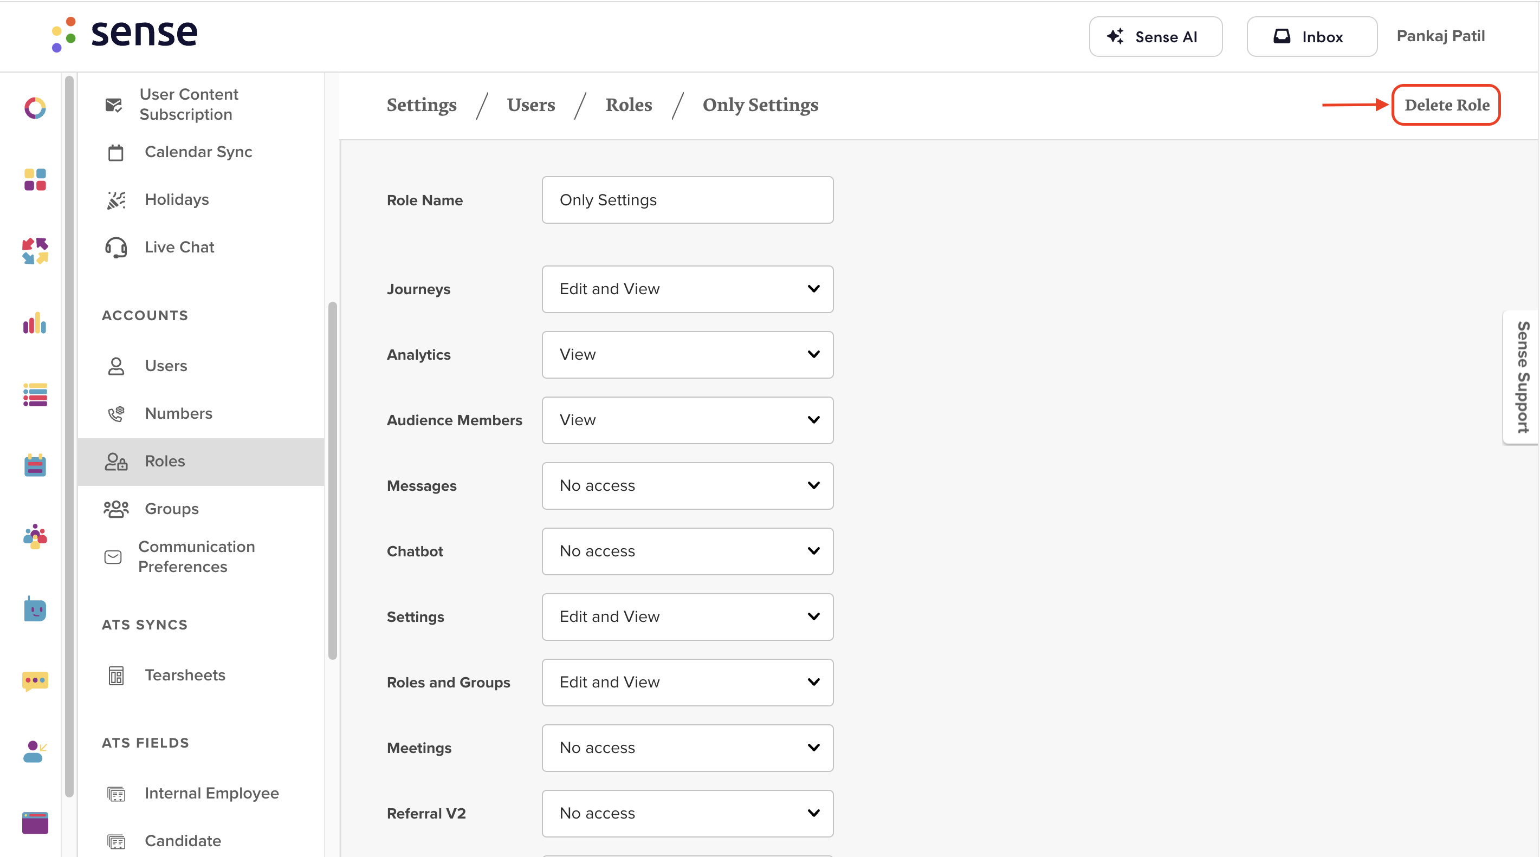Image resolution: width=1540 pixels, height=857 pixels.
Task: Open the Chatbot permission dropdown
Action: pyautogui.click(x=688, y=551)
